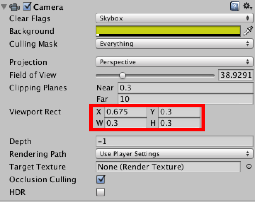Viewport: 255px width, 202px height.
Task: Click the Field of View slider handle
Action: (x=123, y=75)
